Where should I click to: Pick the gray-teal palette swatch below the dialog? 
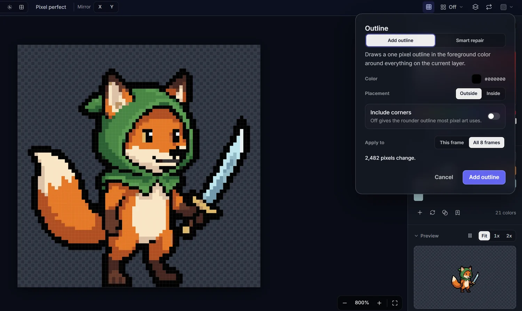(418, 197)
